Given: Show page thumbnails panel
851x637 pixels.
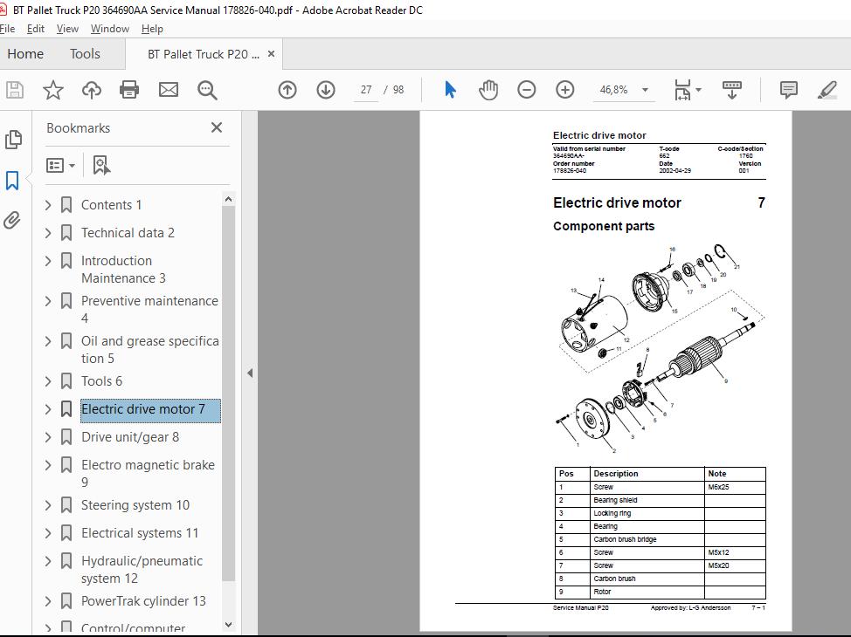Looking at the screenshot, I should coord(13,140).
